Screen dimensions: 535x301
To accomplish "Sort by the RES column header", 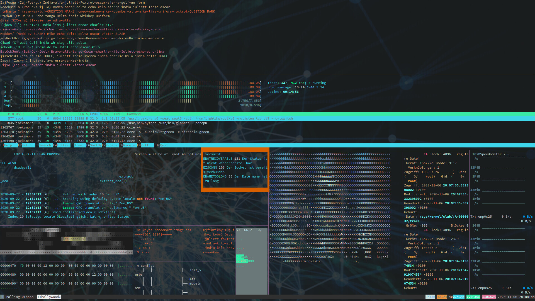I will [x=69, y=114].
